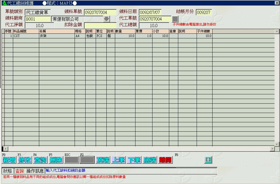The width and height of the screenshot is (280, 184).
Task: Jump to last record with 底端
Action: [150, 160]
